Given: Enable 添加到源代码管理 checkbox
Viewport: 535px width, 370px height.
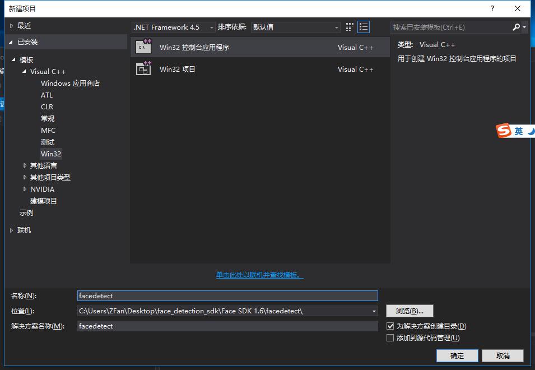Looking at the screenshot, I should point(390,338).
